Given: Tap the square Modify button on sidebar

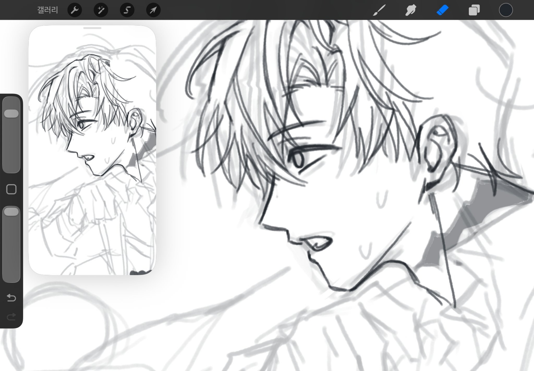Looking at the screenshot, I should 11,189.
